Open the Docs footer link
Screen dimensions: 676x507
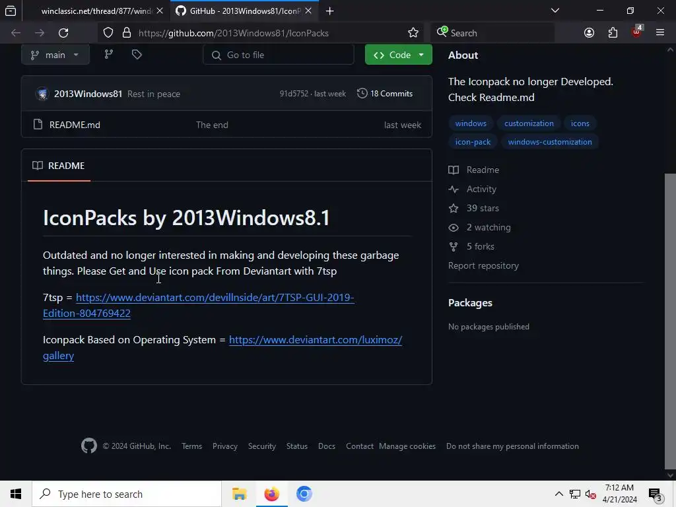coord(326,446)
